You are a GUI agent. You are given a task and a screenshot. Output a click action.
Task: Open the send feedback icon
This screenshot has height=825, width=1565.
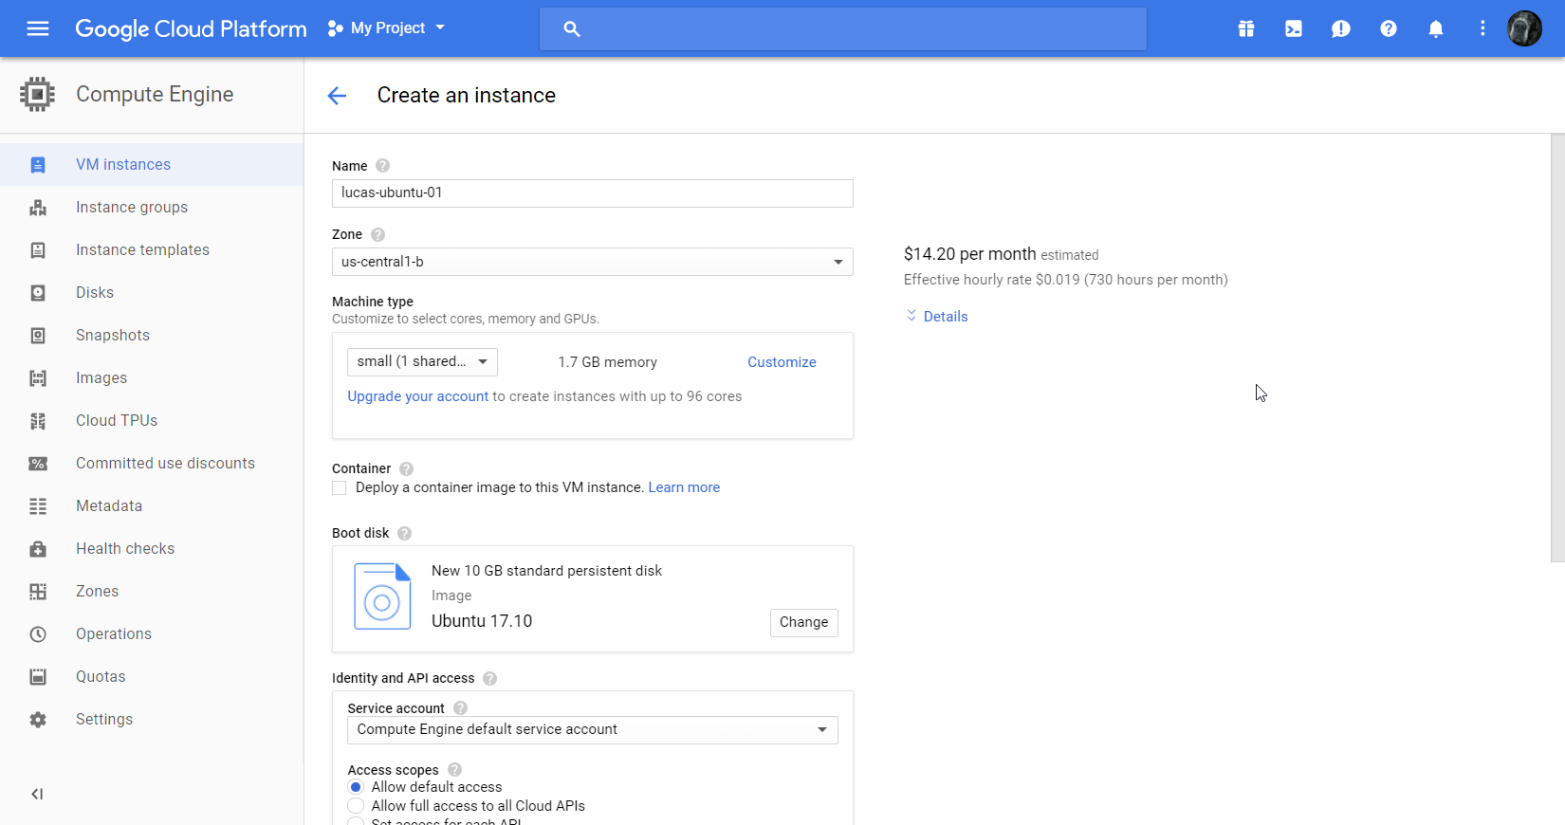coord(1341,28)
